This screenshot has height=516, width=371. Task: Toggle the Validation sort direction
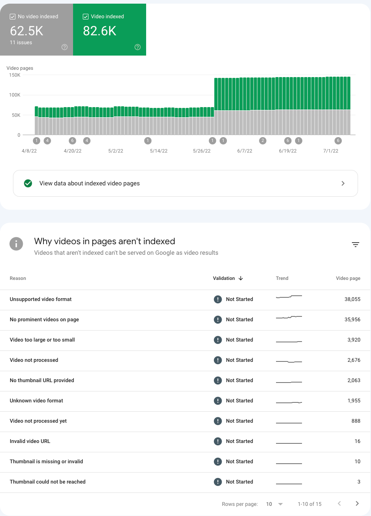click(x=241, y=278)
